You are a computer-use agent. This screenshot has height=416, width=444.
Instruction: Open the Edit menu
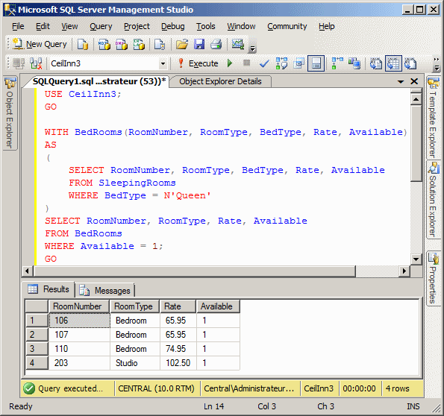pyautogui.click(x=43, y=26)
